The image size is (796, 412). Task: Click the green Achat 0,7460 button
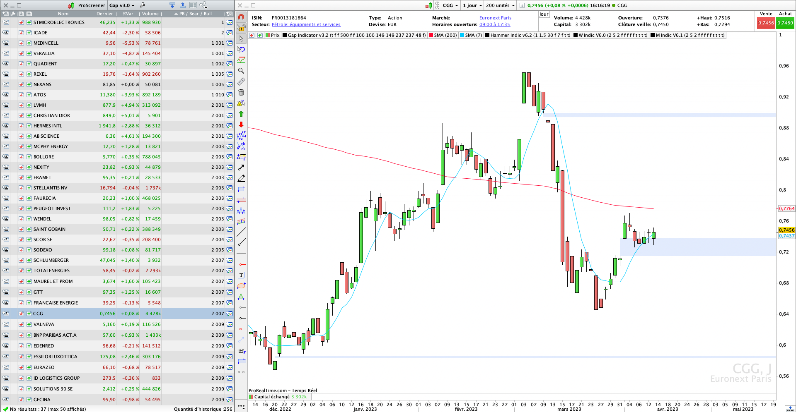click(x=785, y=23)
